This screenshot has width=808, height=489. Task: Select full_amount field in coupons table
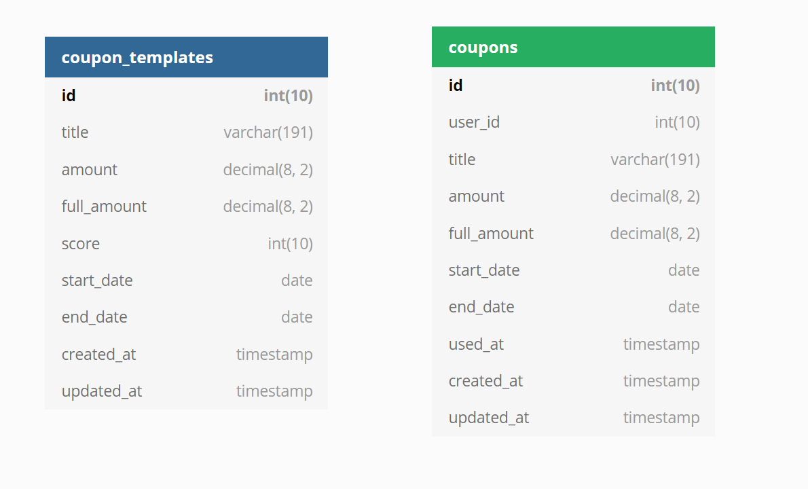click(x=573, y=234)
